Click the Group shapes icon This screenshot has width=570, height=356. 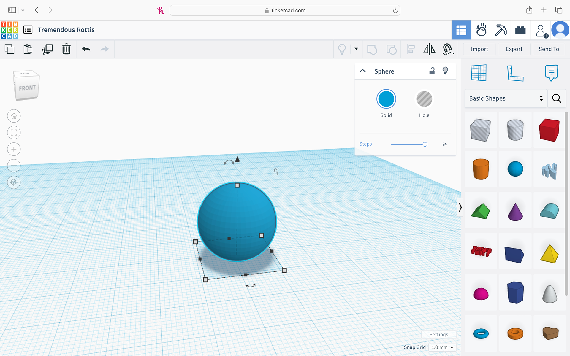coord(372,49)
